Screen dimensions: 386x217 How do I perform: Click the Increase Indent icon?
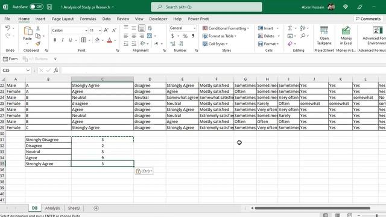coord(134,43)
